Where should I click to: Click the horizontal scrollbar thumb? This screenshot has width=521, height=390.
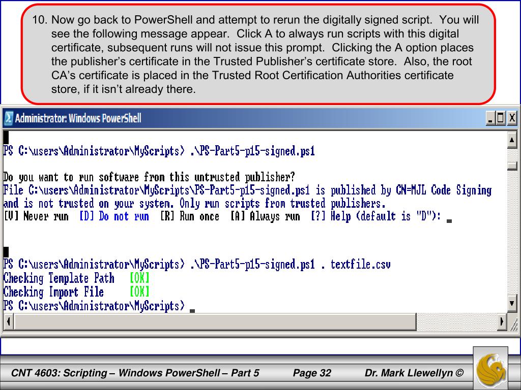[215, 321]
